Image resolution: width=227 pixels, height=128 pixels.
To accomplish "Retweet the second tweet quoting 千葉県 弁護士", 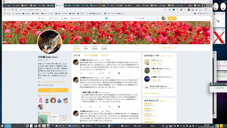I will pyautogui.click(x=91, y=107).
